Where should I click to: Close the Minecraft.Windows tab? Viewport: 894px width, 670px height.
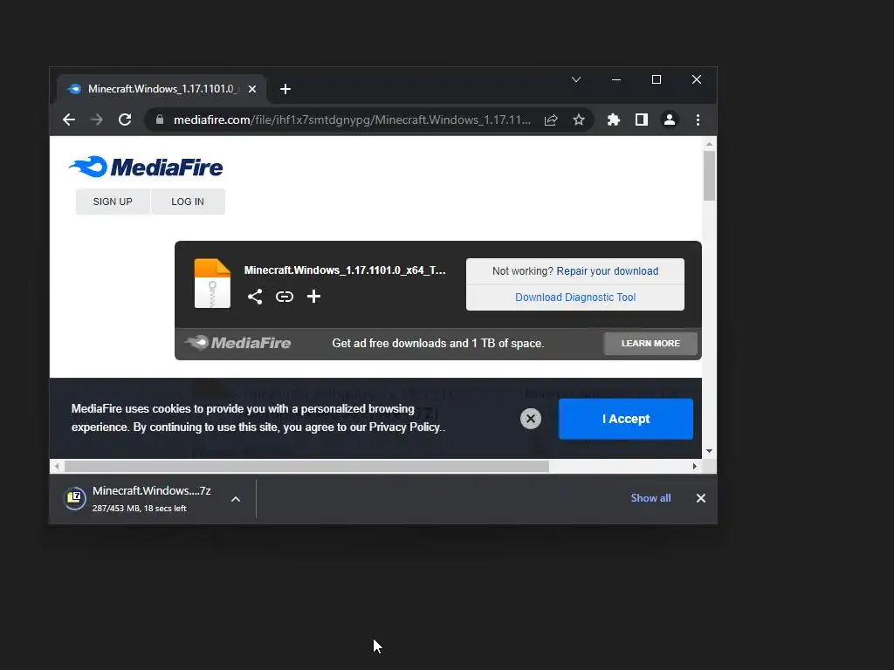(252, 89)
